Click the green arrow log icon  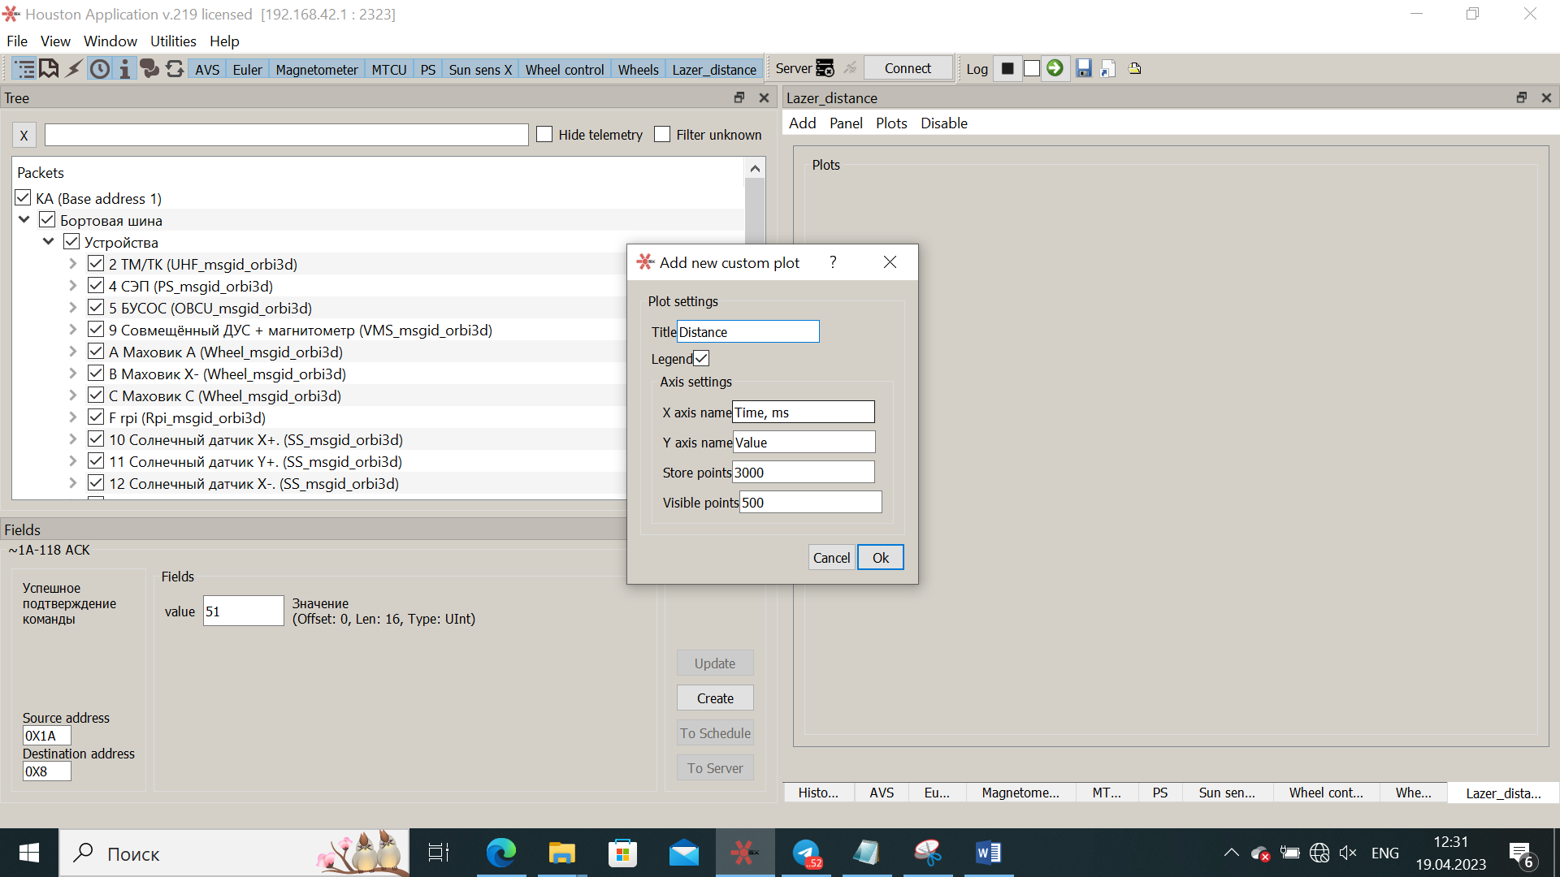point(1055,68)
